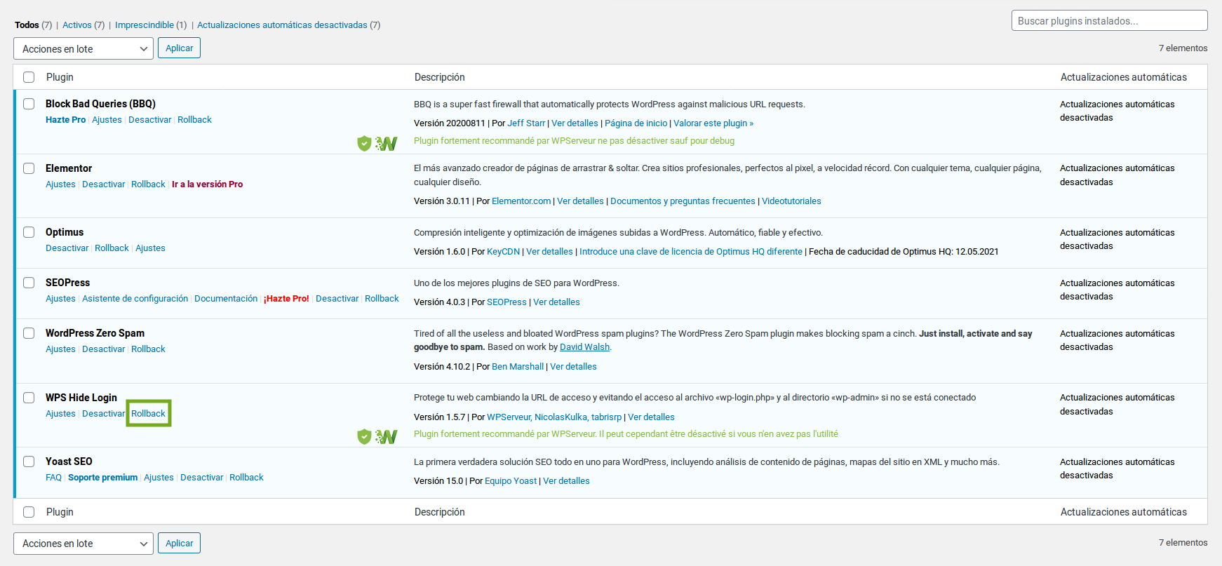The width and height of the screenshot is (1222, 566).
Task: Click Desactivar for Optimus
Action: tap(67, 248)
